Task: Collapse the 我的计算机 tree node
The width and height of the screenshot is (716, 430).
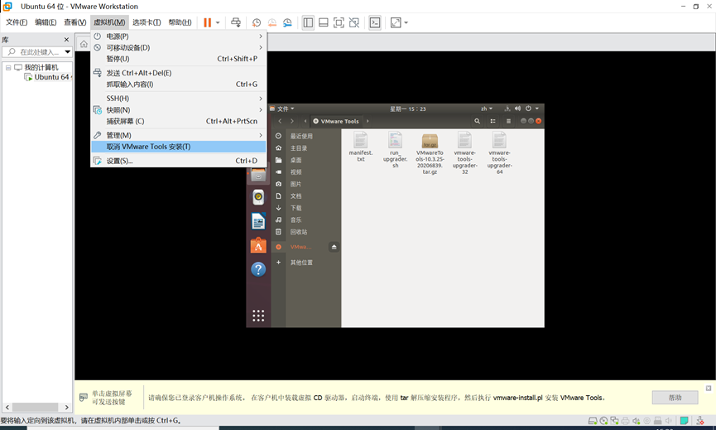Action: [x=8, y=68]
